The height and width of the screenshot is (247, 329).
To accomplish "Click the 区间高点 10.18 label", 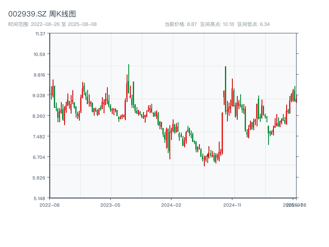I will click(217, 24).
